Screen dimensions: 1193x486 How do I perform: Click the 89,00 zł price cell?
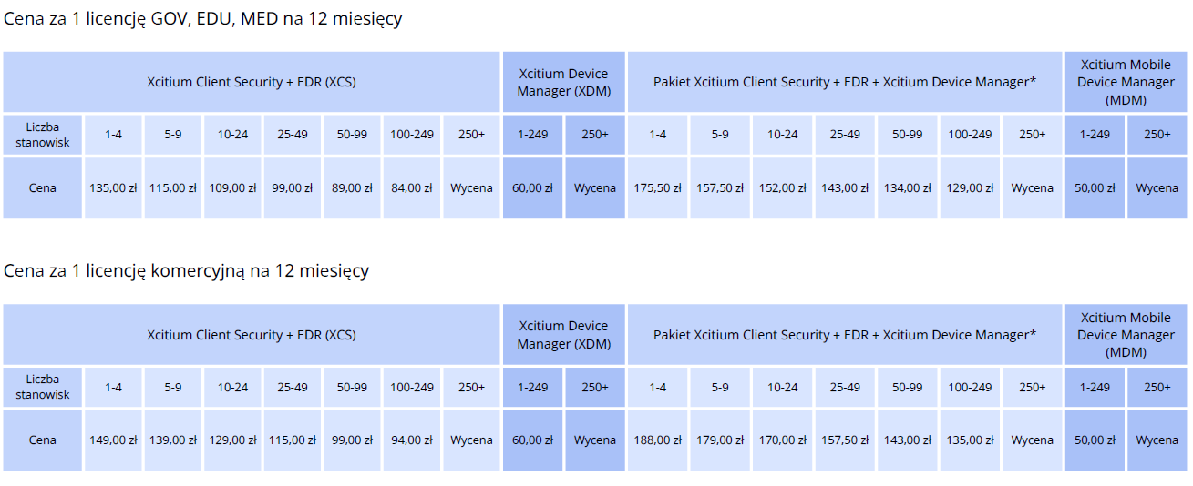352,188
